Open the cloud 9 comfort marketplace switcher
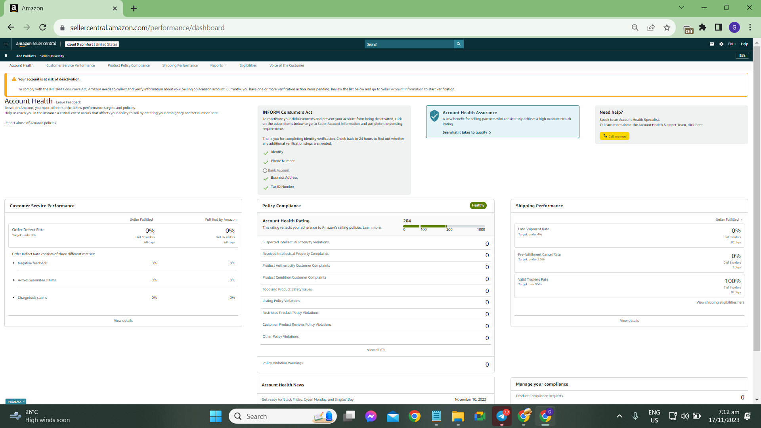 [92, 44]
